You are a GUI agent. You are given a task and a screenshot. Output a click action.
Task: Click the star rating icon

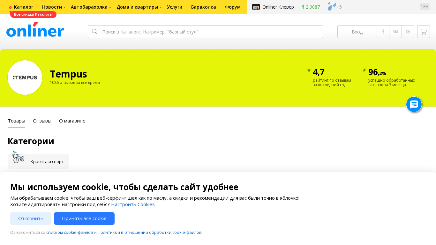click(309, 70)
